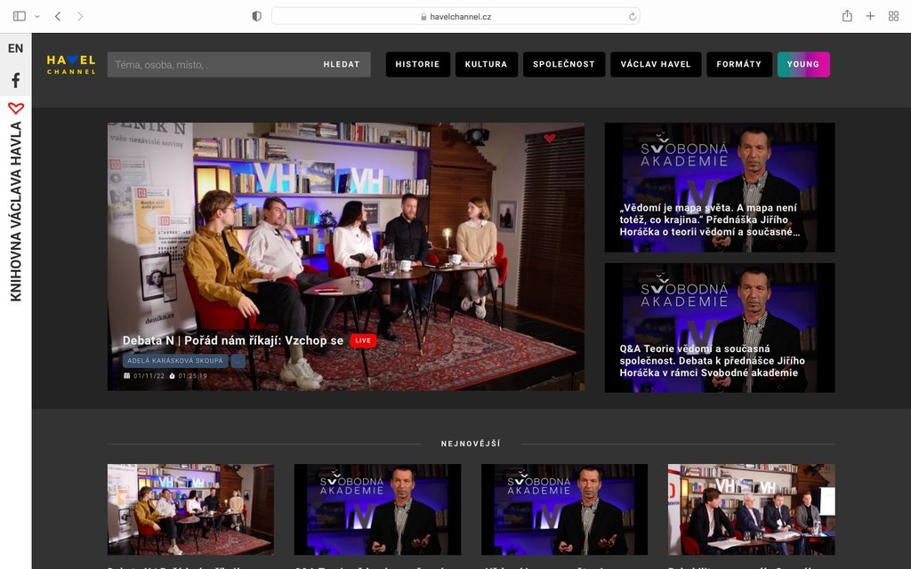Open the second Nejnovější Svobodná akademie thumbnail
911x569 pixels.
click(x=377, y=509)
